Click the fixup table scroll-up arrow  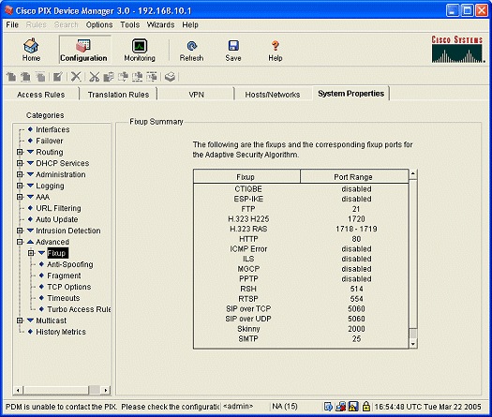point(413,174)
